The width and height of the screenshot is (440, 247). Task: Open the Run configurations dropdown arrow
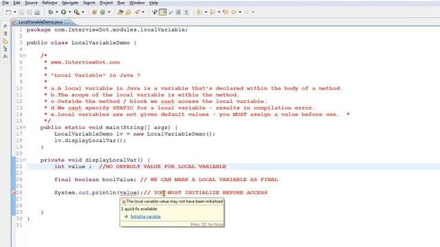[x=70, y=12]
